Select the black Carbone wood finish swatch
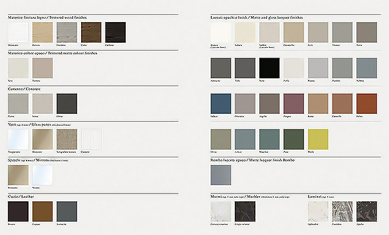389x235 pixels. pos(115,32)
